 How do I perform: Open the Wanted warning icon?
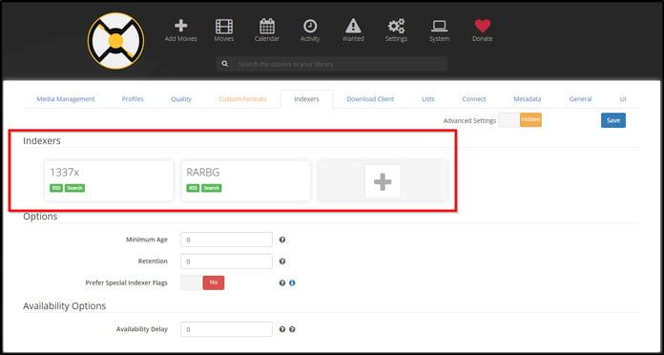pos(353,26)
